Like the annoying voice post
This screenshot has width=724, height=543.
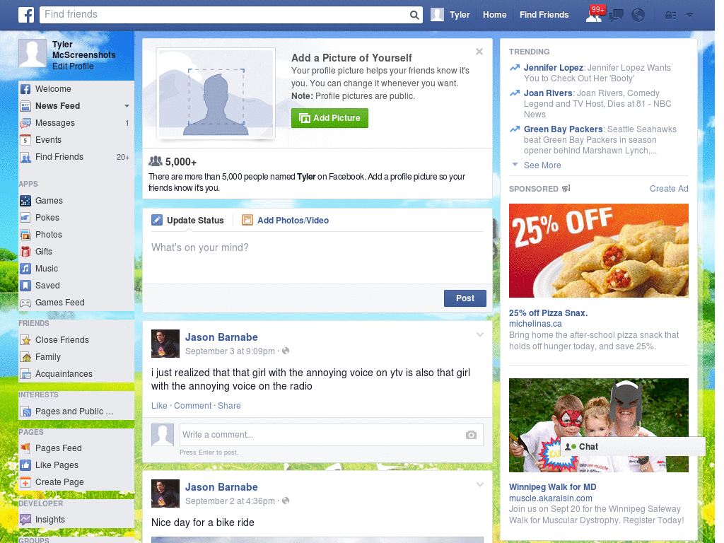pyautogui.click(x=159, y=405)
